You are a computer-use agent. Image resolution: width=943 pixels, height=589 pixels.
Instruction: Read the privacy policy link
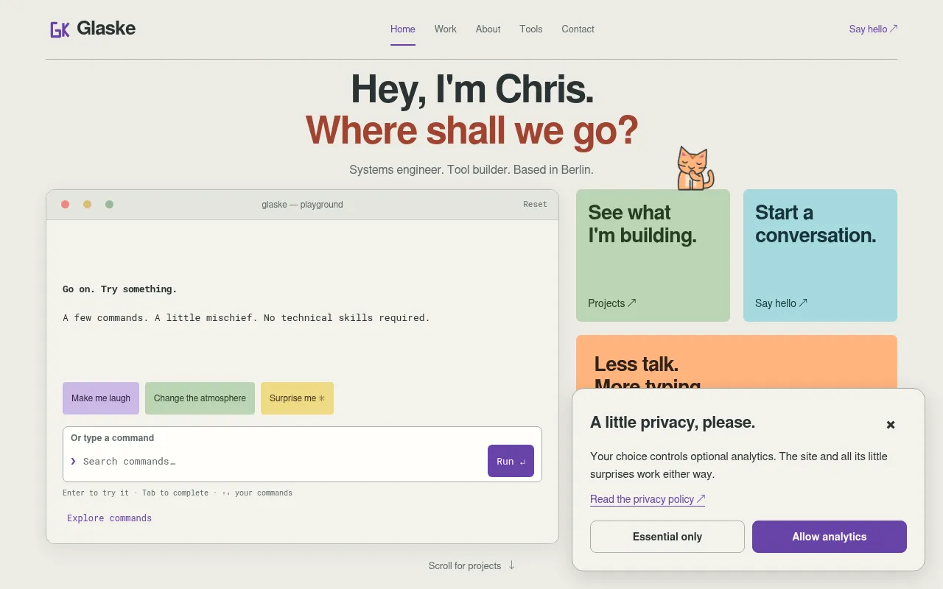coord(648,499)
